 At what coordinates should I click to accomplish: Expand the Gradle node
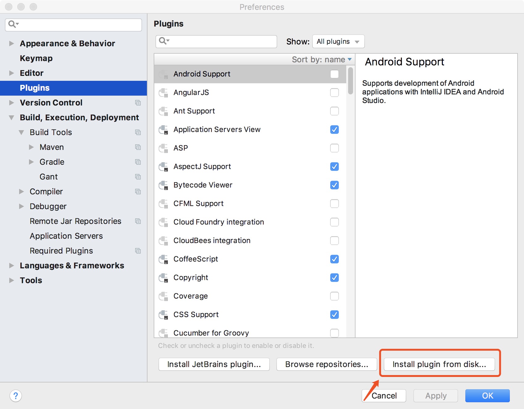click(31, 162)
